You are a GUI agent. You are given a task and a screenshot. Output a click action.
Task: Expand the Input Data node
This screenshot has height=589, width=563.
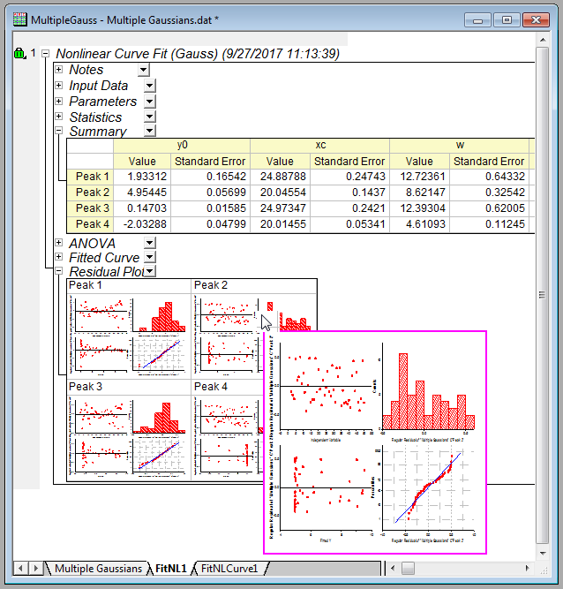pos(59,86)
